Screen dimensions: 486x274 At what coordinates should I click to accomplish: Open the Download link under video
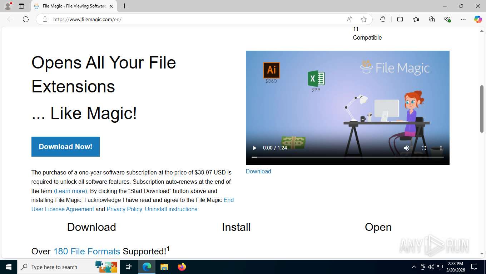pyautogui.click(x=258, y=171)
